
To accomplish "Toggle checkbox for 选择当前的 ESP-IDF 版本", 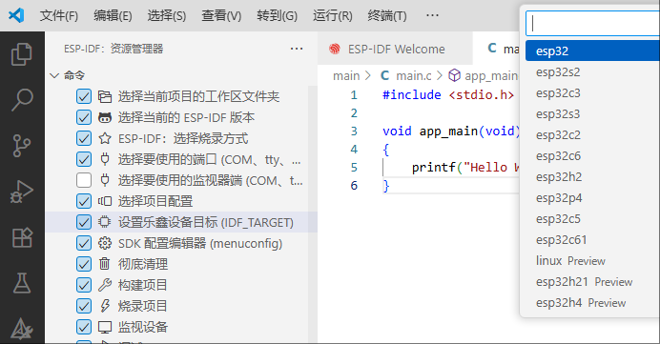I will click(x=84, y=117).
